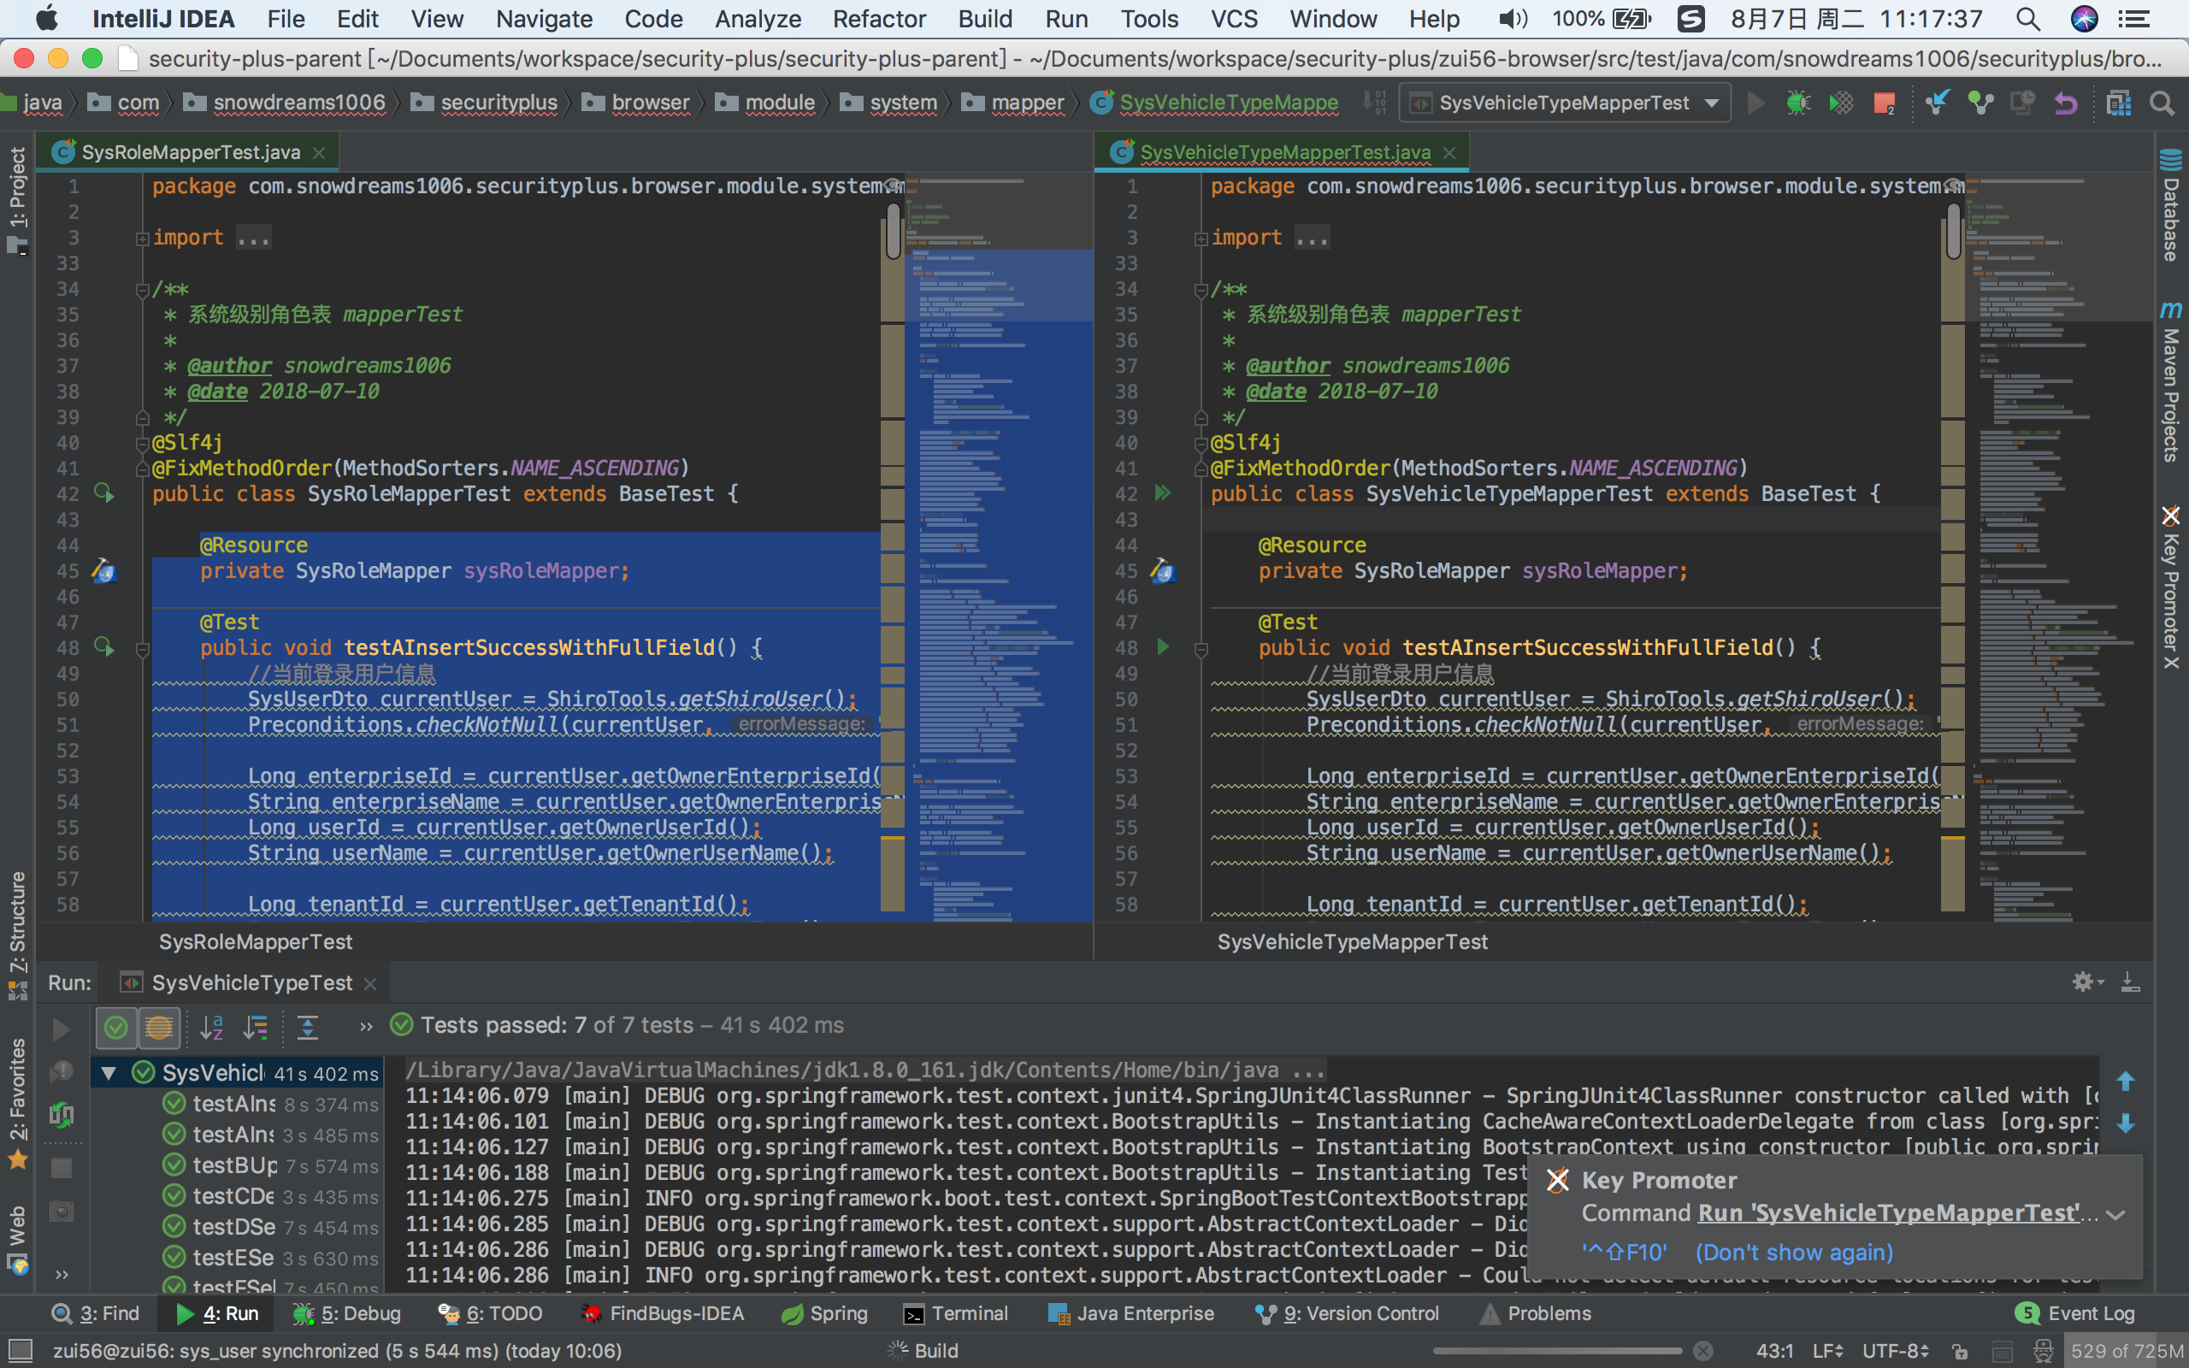2189x1368 pixels.
Task: Click memory indicator 529 of 725M
Action: coord(2127,1351)
